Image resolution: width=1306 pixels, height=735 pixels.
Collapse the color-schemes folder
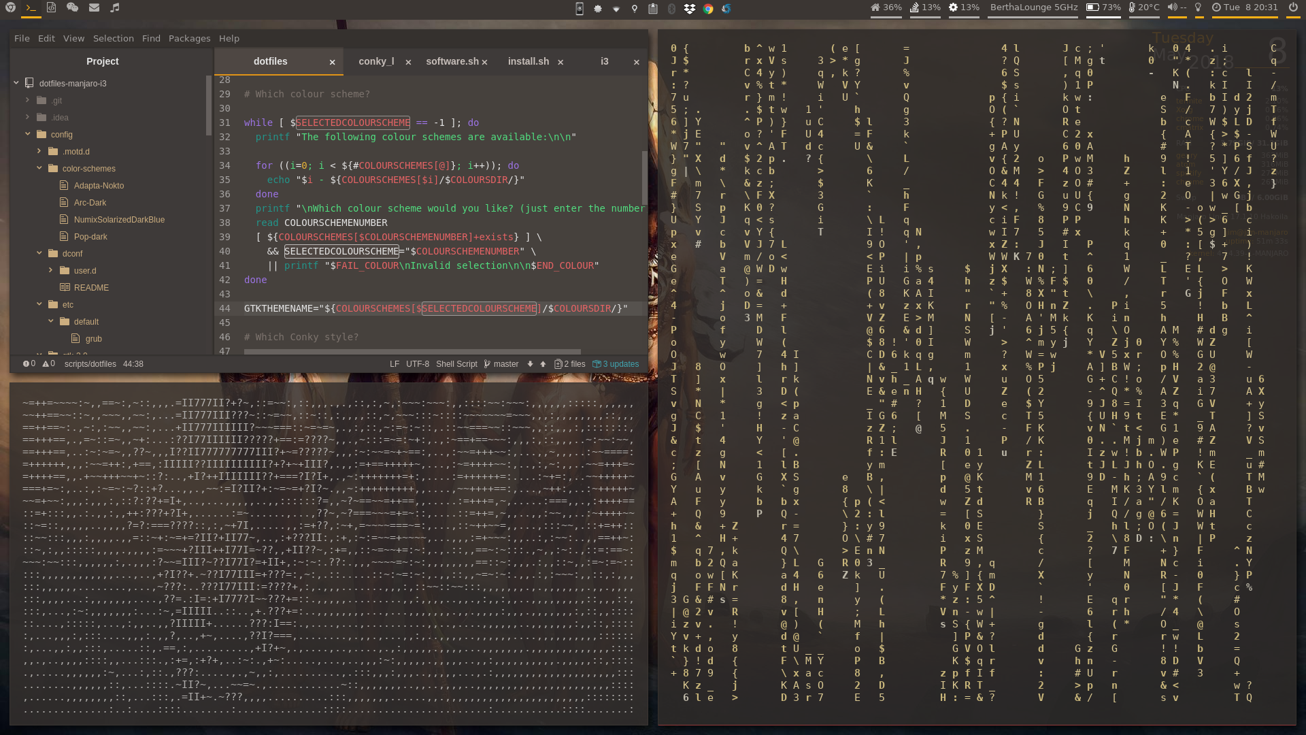point(39,168)
